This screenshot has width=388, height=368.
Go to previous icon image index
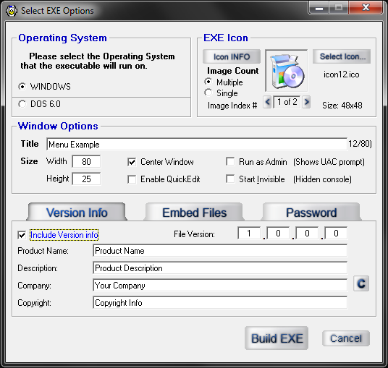tap(267, 101)
